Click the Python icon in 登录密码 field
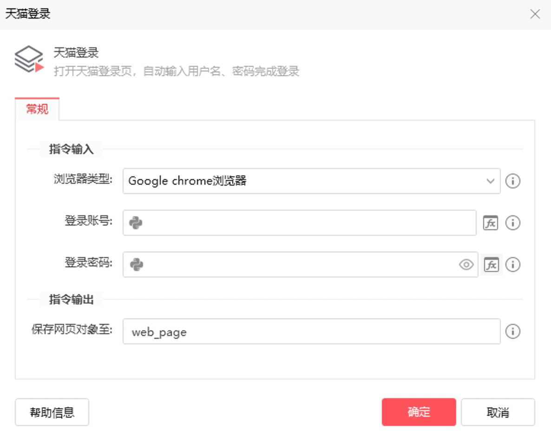Viewport: 551px width, 439px height. [x=136, y=265]
